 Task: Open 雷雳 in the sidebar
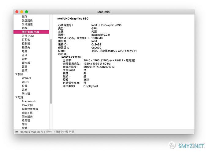(24, 67)
